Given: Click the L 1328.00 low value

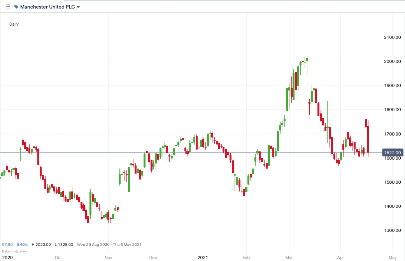Looking at the screenshot, I should [x=64, y=245].
